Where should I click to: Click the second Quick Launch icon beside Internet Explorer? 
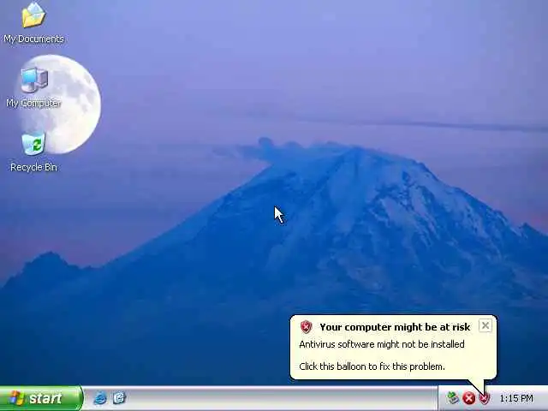point(119,397)
